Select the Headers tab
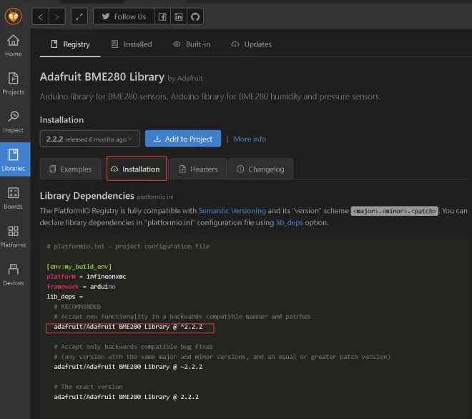This screenshot has height=419, width=472. tap(198, 169)
